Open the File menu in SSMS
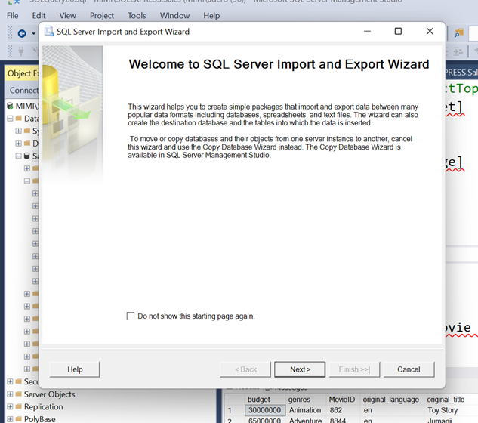 click(x=13, y=16)
